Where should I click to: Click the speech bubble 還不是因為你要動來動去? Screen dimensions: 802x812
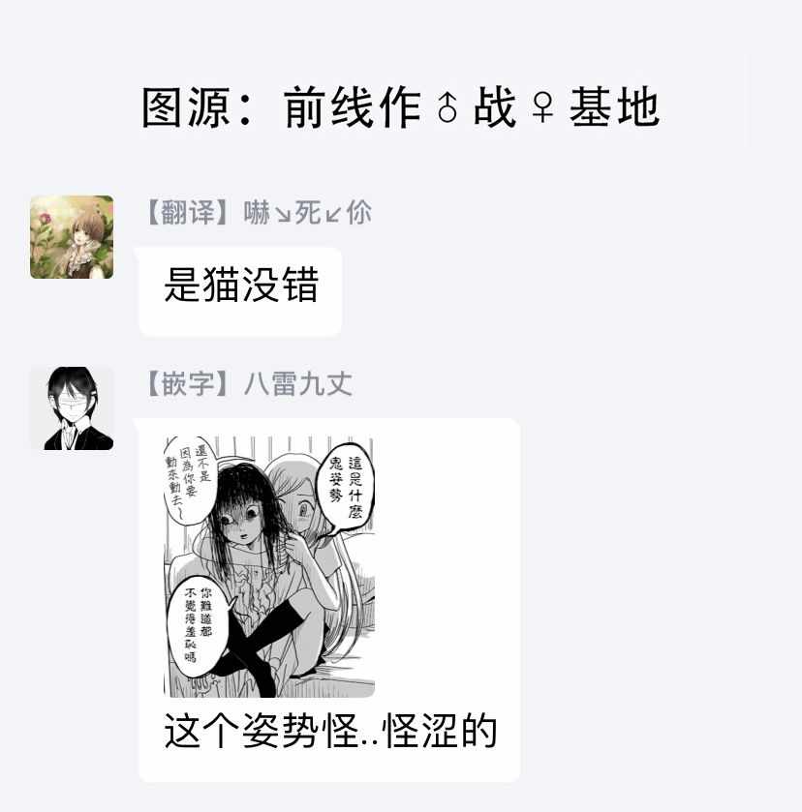pyautogui.click(x=189, y=480)
